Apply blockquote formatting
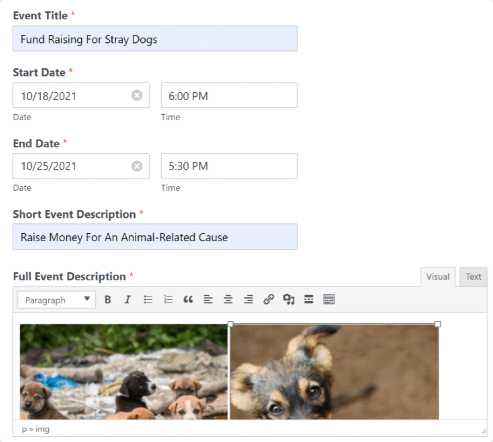Image resolution: width=493 pixels, height=442 pixels. (x=188, y=299)
